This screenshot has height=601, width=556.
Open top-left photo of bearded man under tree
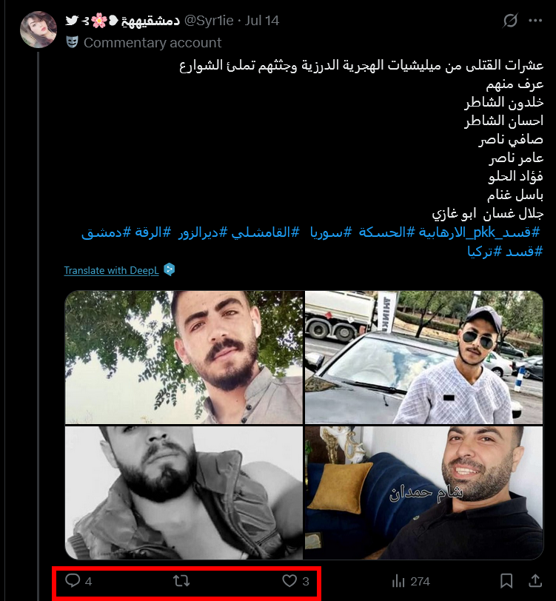[x=184, y=357]
